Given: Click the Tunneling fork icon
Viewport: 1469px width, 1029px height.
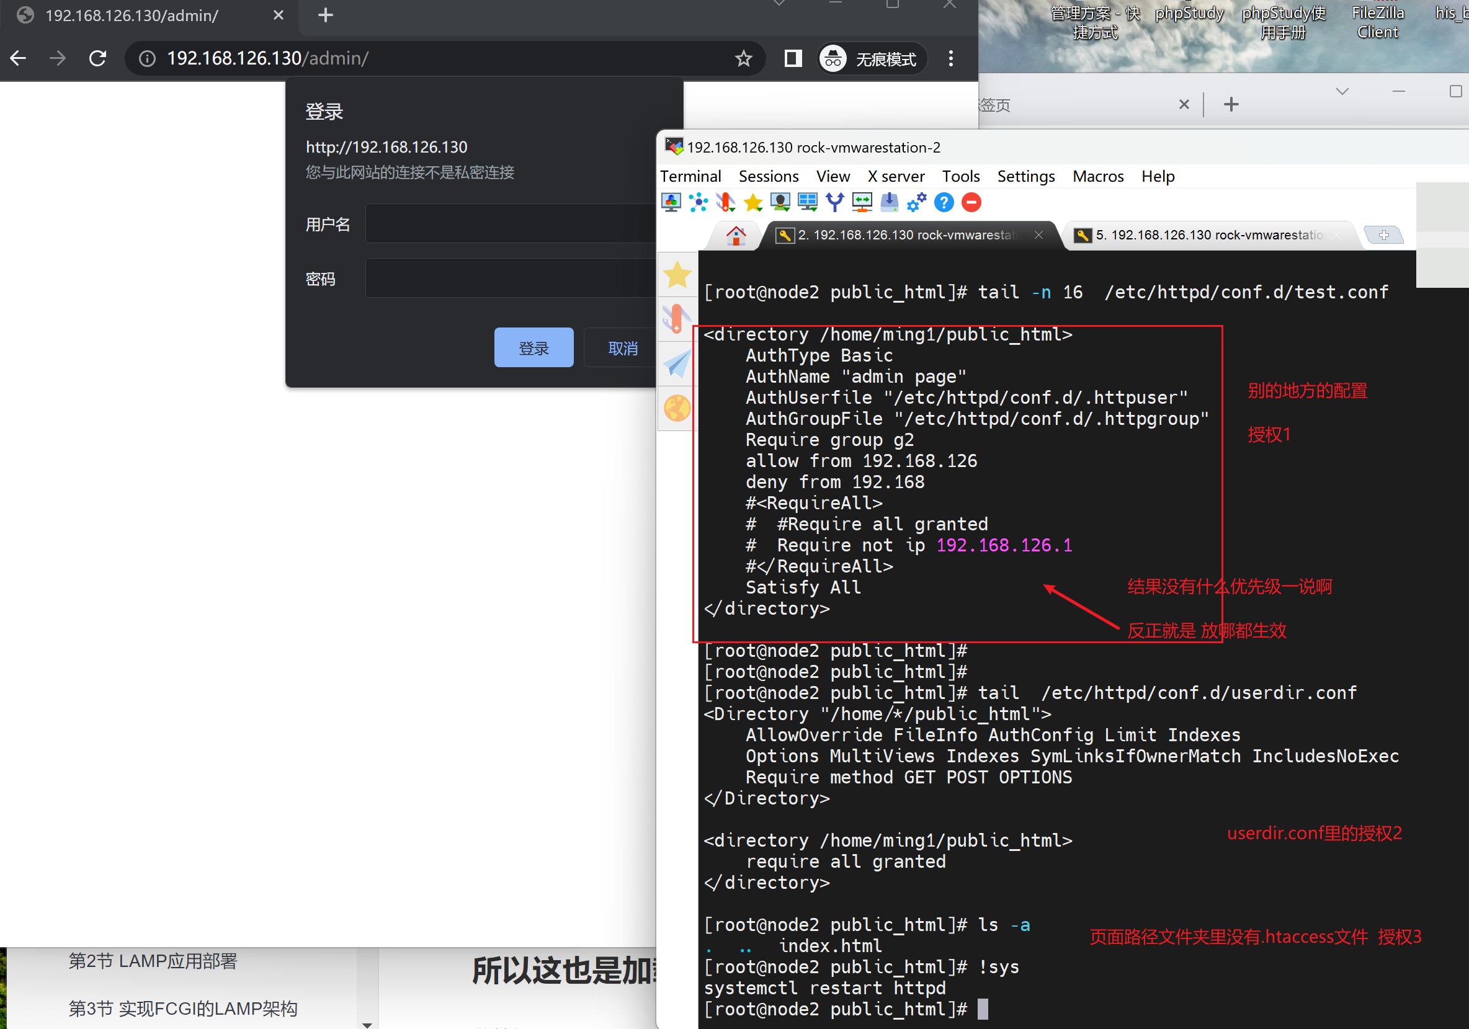Looking at the screenshot, I should [835, 203].
